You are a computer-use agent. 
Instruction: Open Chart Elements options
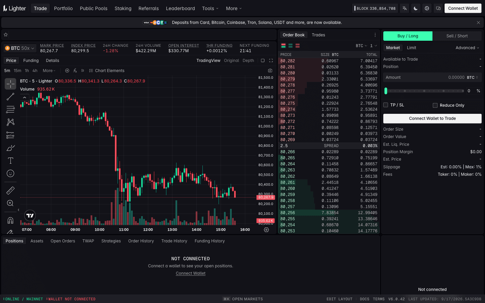click(107, 71)
